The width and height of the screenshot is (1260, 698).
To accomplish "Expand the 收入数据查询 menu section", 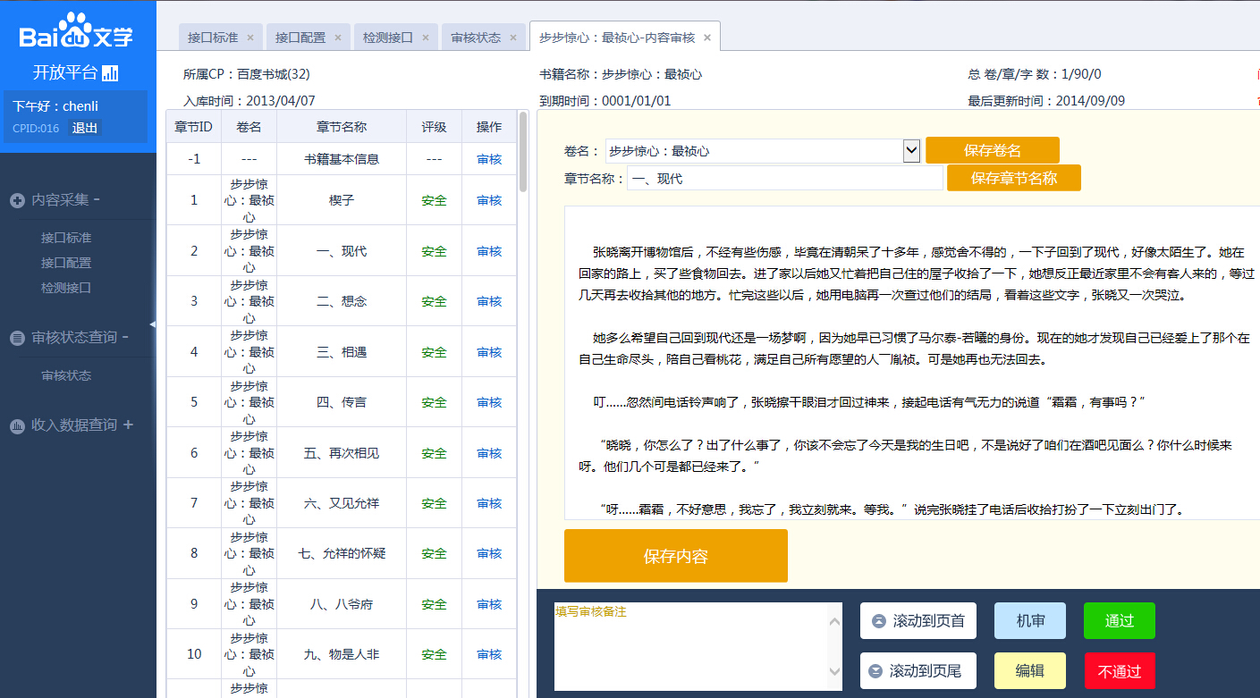I will tap(128, 425).
